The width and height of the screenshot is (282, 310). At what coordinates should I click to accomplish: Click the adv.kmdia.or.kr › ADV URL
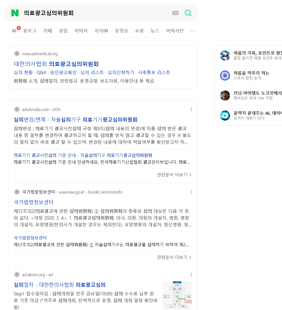(41, 110)
